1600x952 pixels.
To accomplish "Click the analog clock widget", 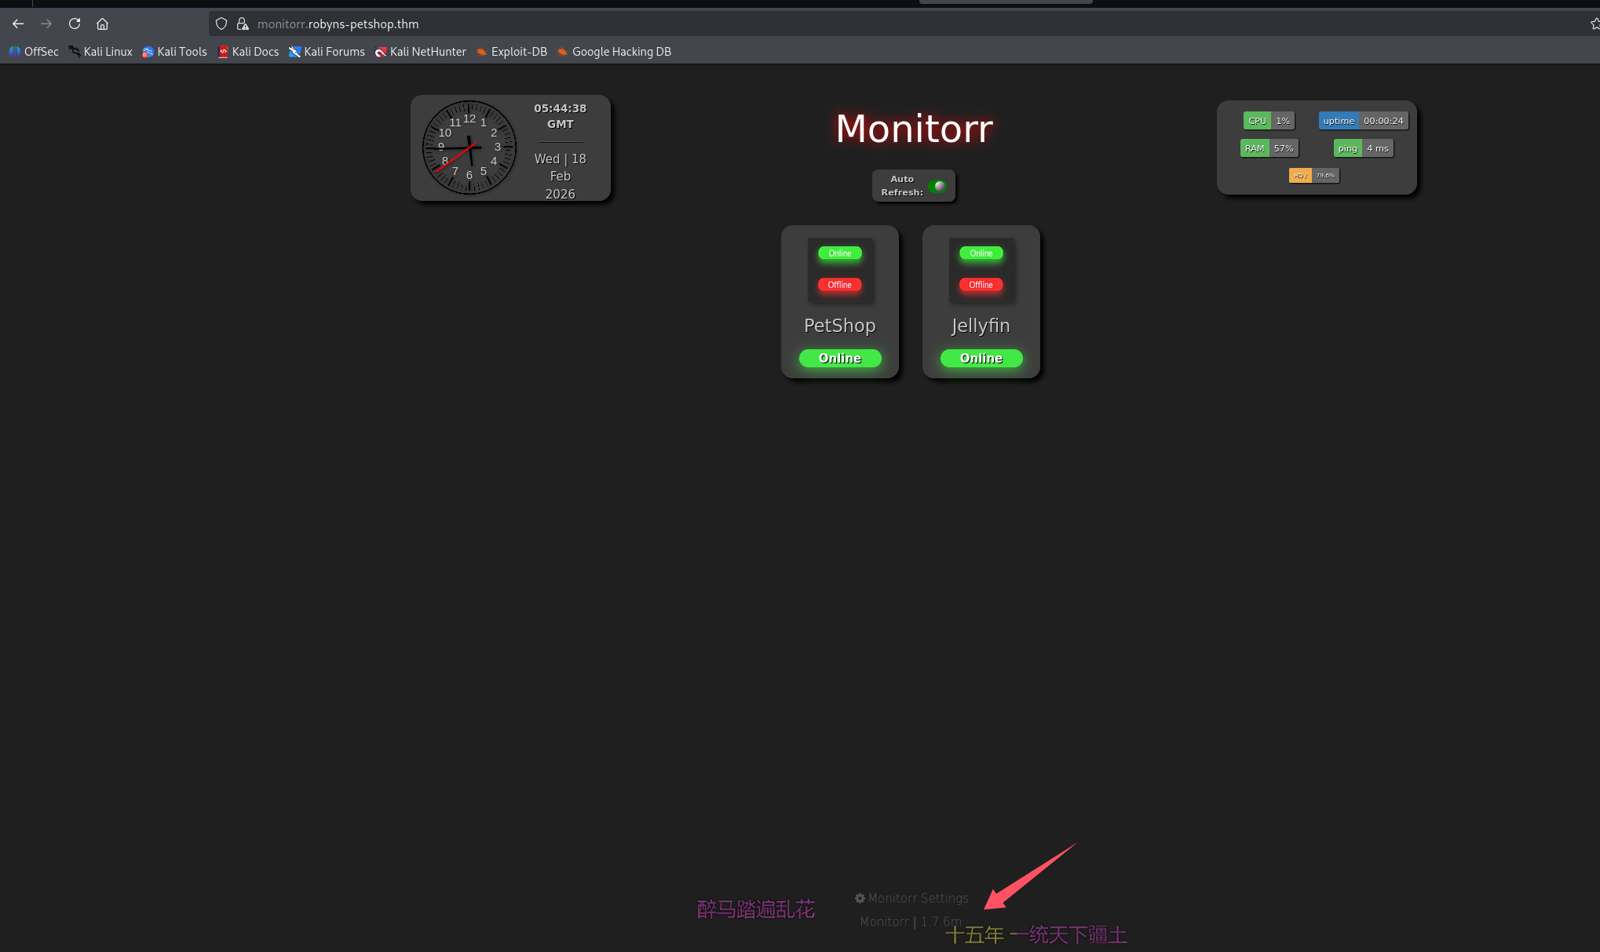I will click(x=469, y=148).
